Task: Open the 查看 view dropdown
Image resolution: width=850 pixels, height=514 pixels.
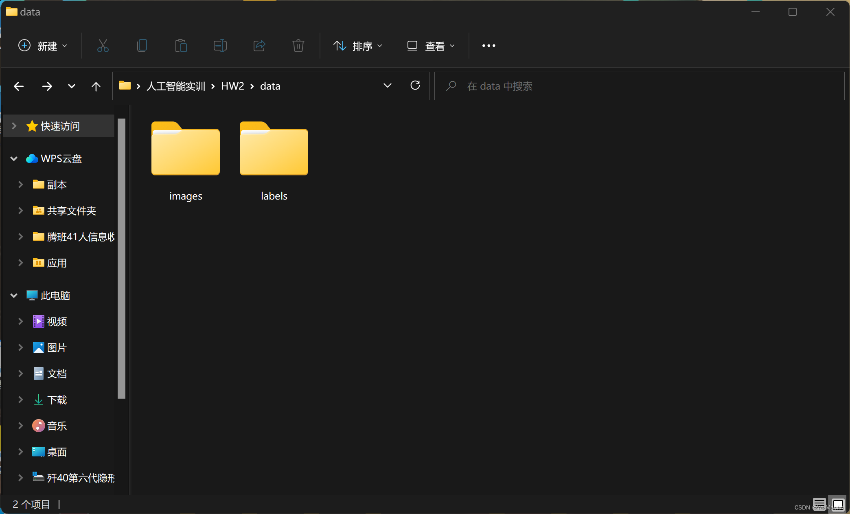Action: [x=431, y=46]
